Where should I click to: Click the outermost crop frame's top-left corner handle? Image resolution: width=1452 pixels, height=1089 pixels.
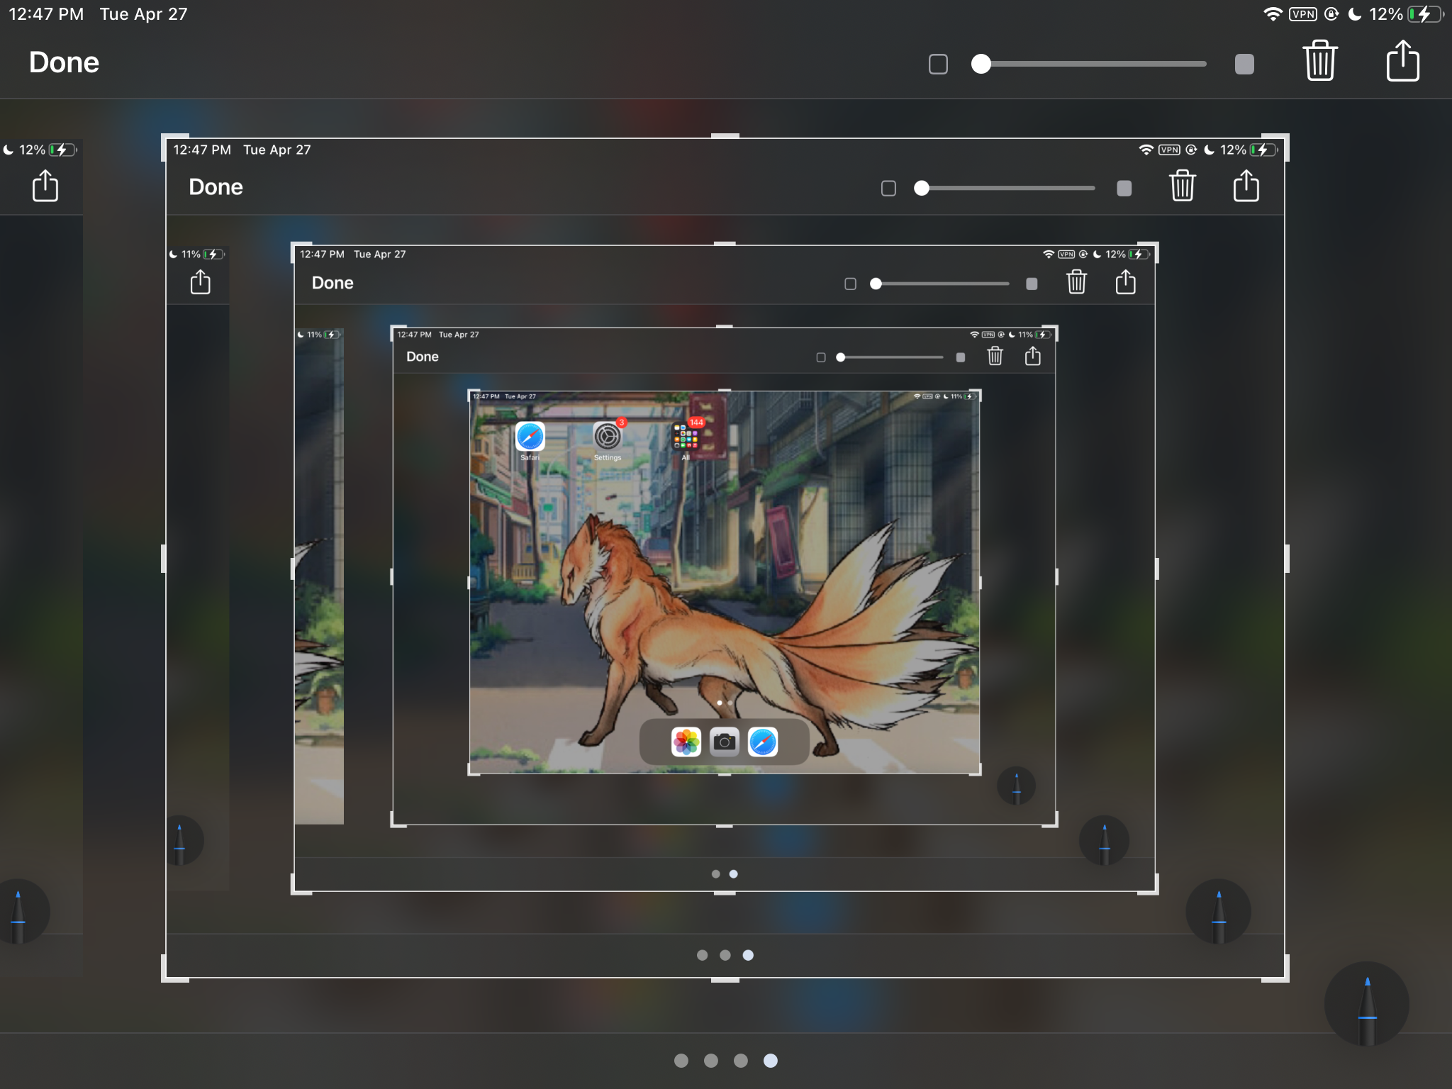point(167,140)
